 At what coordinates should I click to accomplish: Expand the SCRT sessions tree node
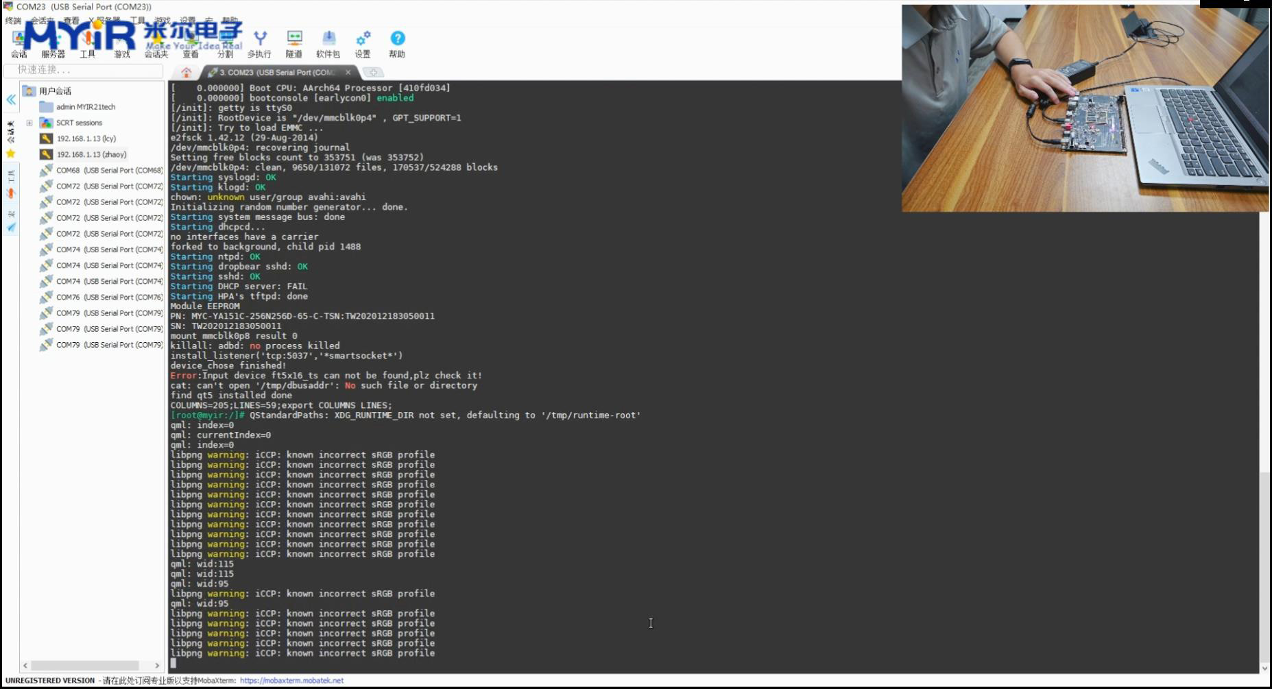click(x=29, y=123)
